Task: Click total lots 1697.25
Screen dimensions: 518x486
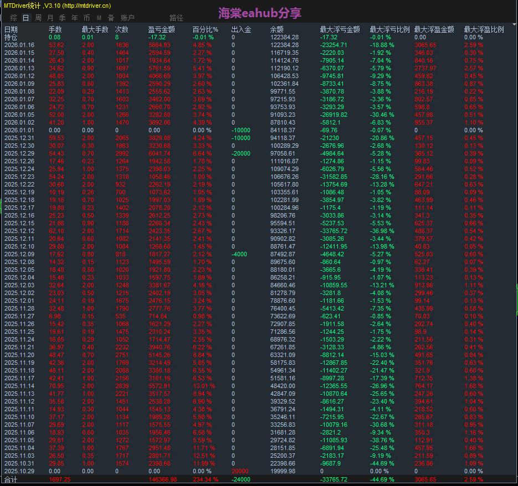Action: coord(60,479)
